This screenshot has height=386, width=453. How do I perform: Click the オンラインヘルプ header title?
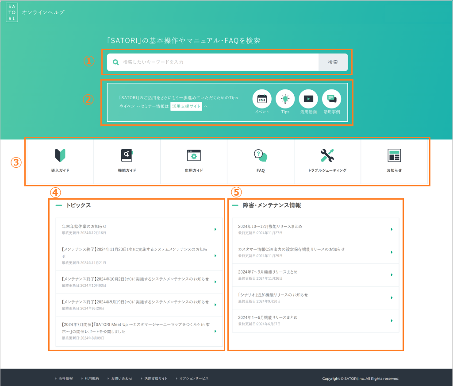tap(43, 12)
